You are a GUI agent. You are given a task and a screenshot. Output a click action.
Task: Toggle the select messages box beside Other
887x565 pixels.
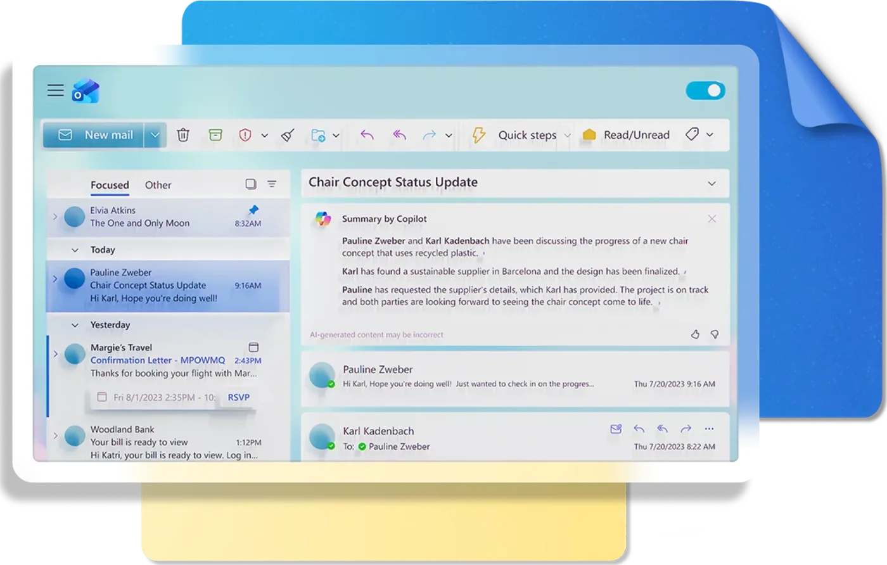(251, 184)
